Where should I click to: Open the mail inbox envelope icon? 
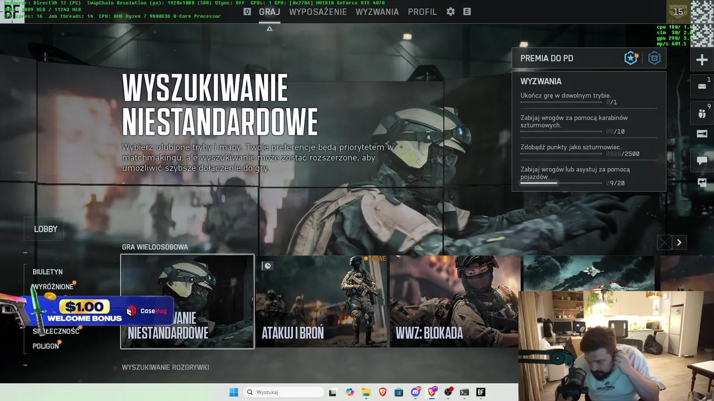702,86
